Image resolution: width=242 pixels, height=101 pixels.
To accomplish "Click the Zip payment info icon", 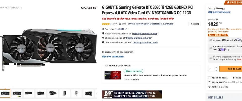I will click(x=229, y=50).
